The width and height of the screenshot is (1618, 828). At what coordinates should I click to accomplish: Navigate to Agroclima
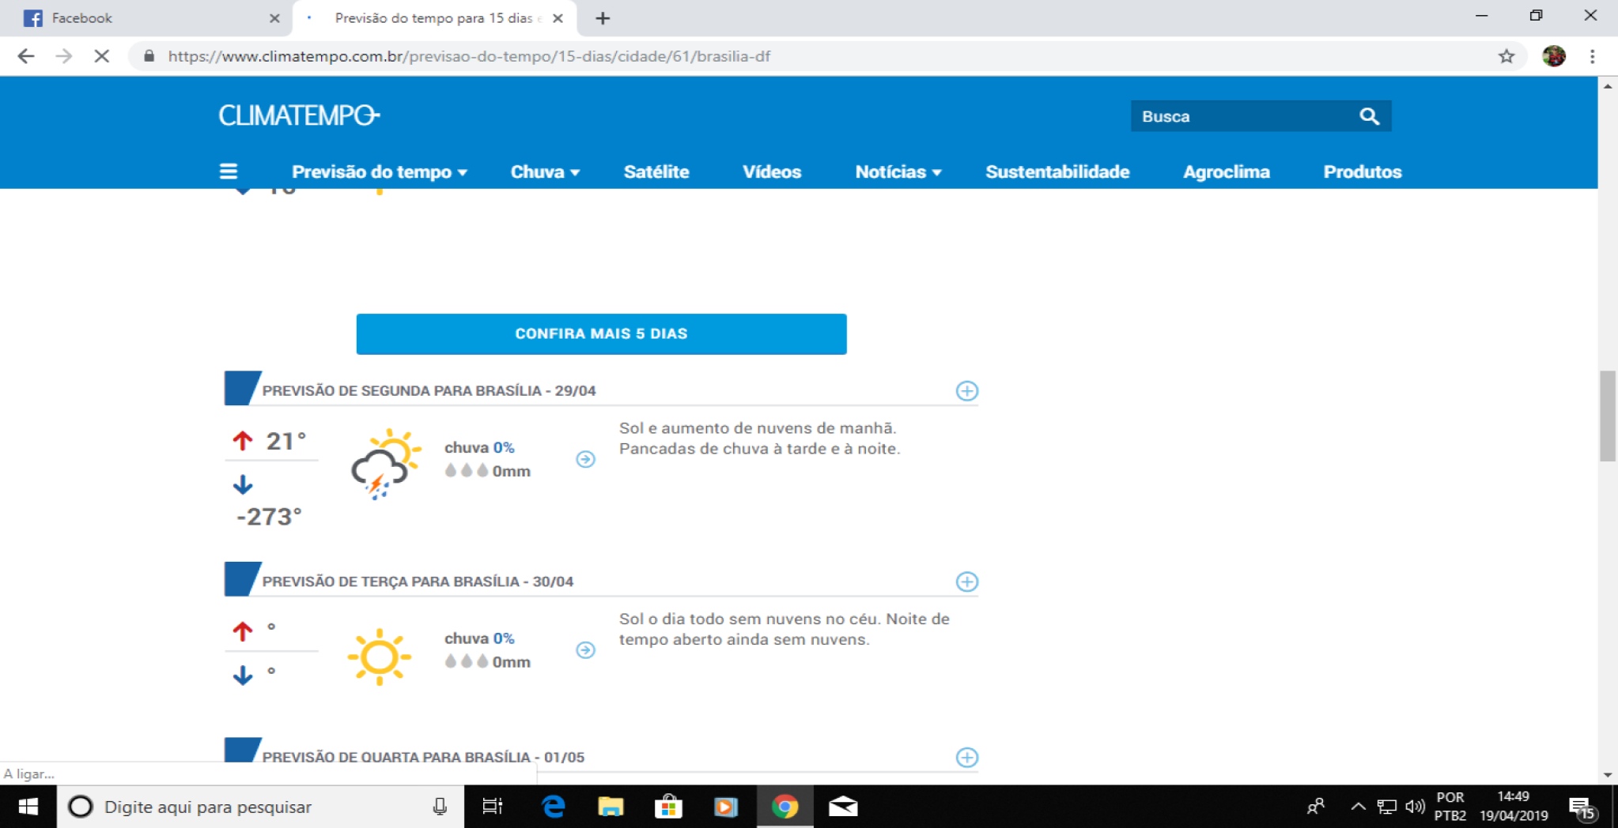click(x=1227, y=171)
